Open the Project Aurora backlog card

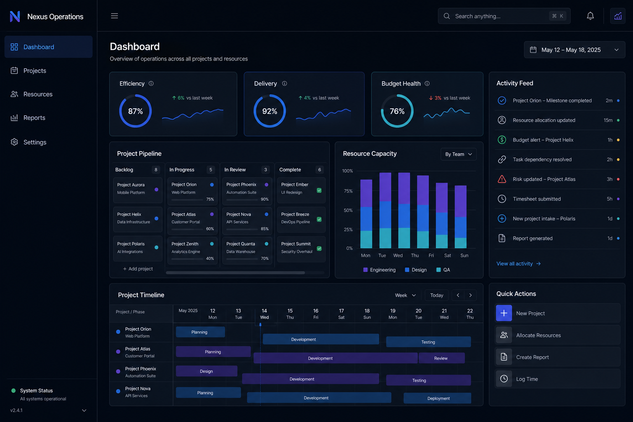(x=138, y=190)
